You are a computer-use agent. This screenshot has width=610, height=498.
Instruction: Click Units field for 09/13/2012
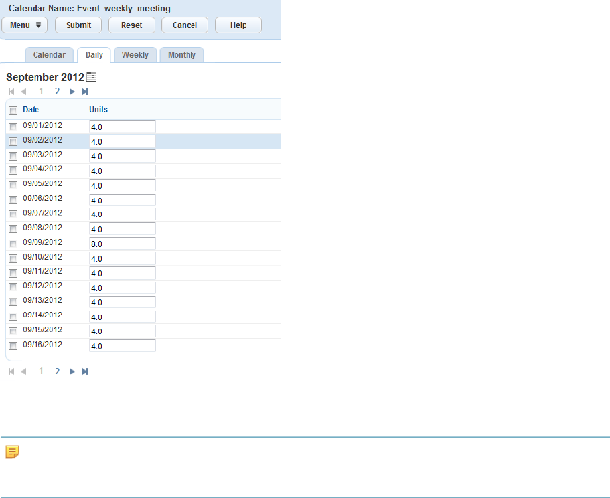pos(122,302)
